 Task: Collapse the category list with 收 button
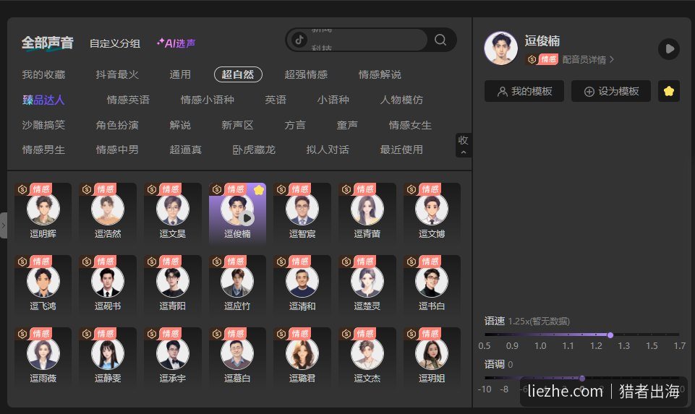coord(463,145)
